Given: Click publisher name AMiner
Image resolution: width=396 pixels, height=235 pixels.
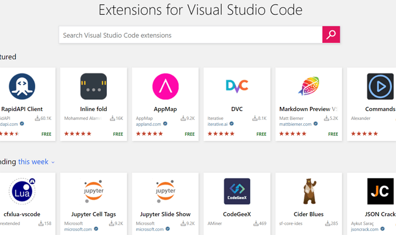Looking at the screenshot, I should point(215,224).
